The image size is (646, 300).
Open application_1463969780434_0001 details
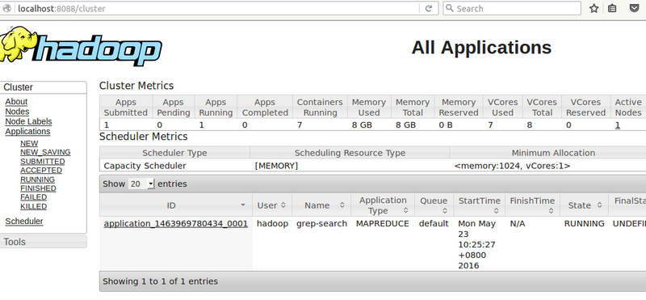175,224
